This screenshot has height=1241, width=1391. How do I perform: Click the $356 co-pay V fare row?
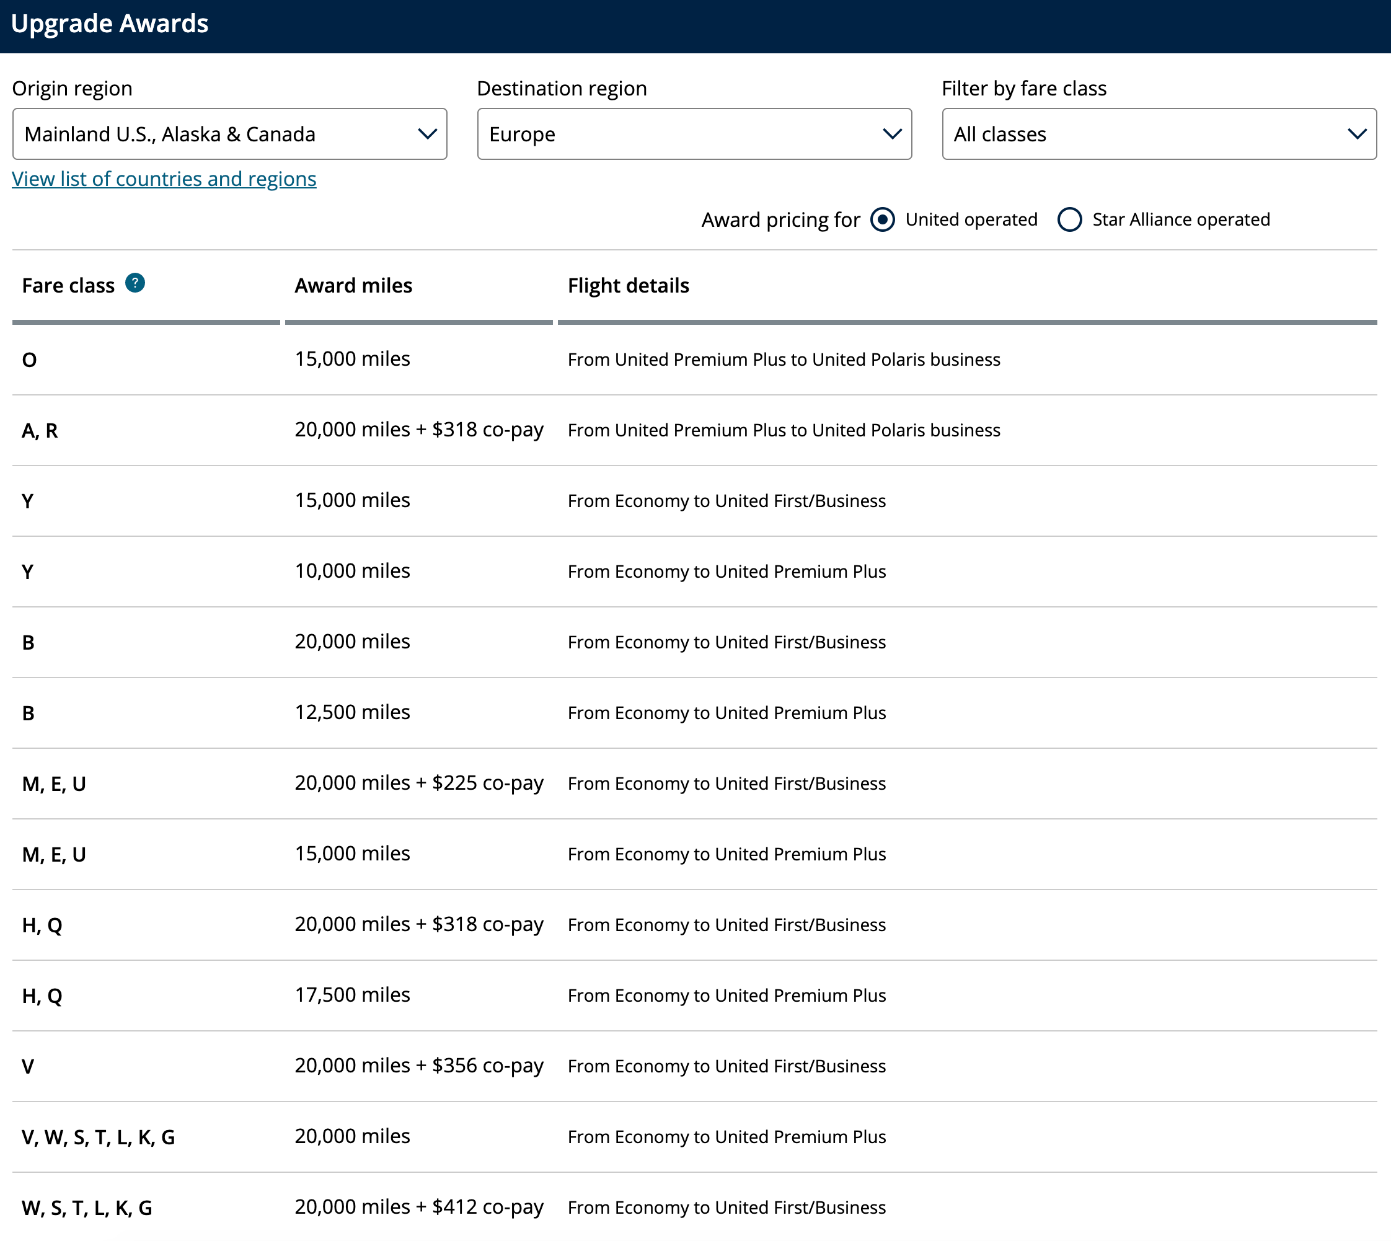[418, 1066]
